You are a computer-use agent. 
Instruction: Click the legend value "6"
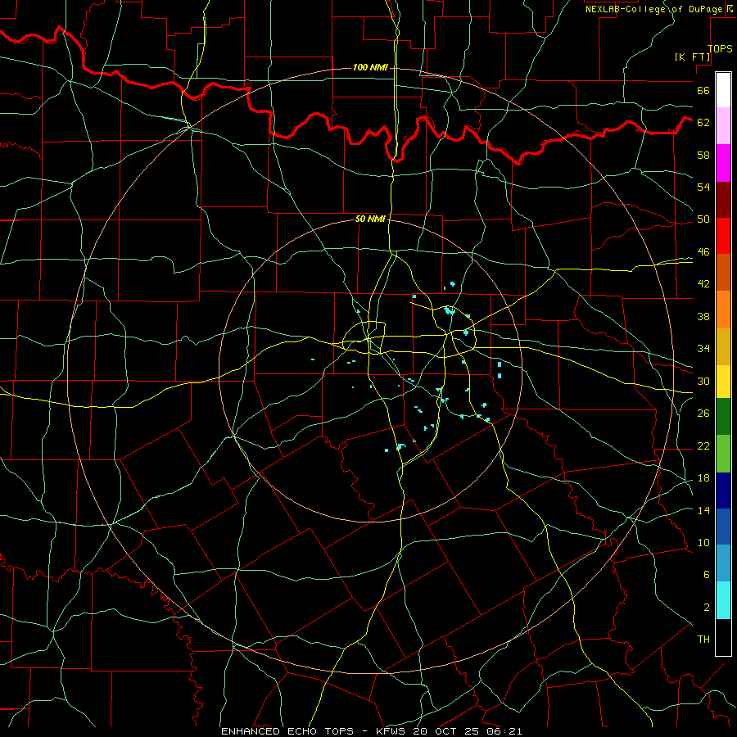707,574
